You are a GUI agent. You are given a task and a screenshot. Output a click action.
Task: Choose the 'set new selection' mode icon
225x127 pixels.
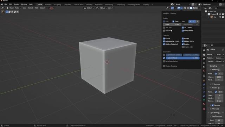pyautogui.click(x=7, y=12)
